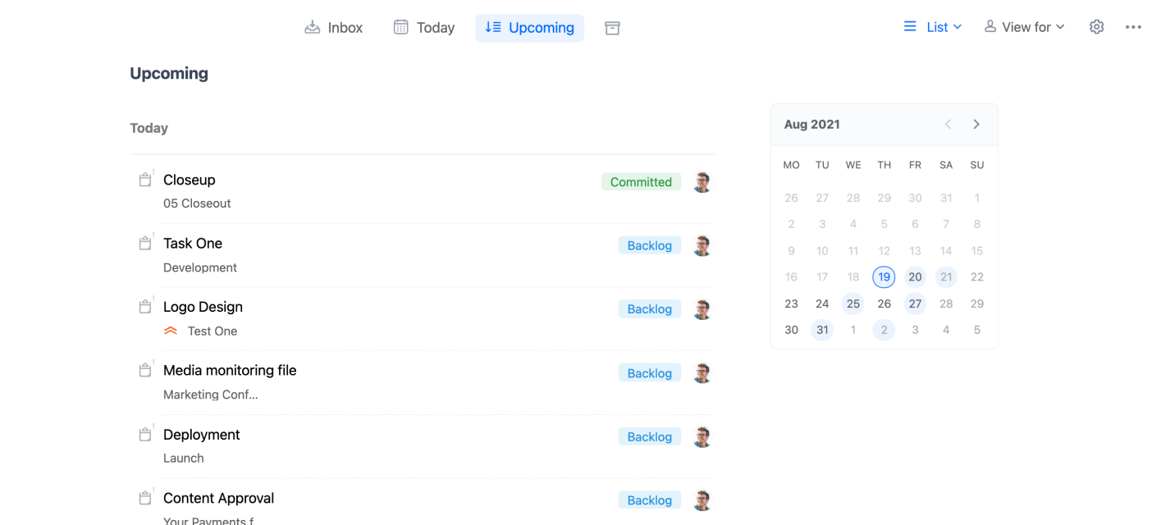Click the Marketing Conf... project label

[x=211, y=395]
